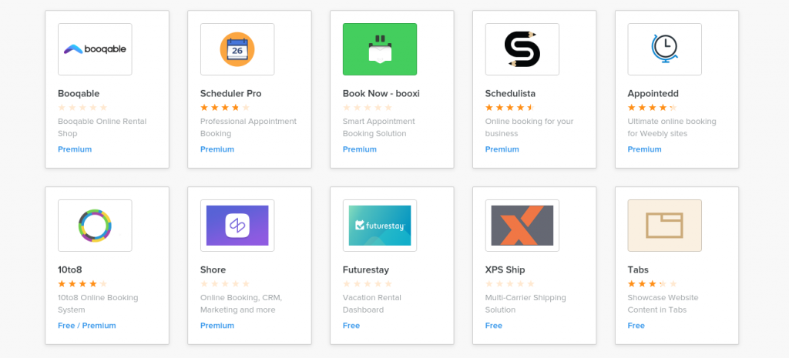Click the 10to8 star rating

tap(82, 284)
